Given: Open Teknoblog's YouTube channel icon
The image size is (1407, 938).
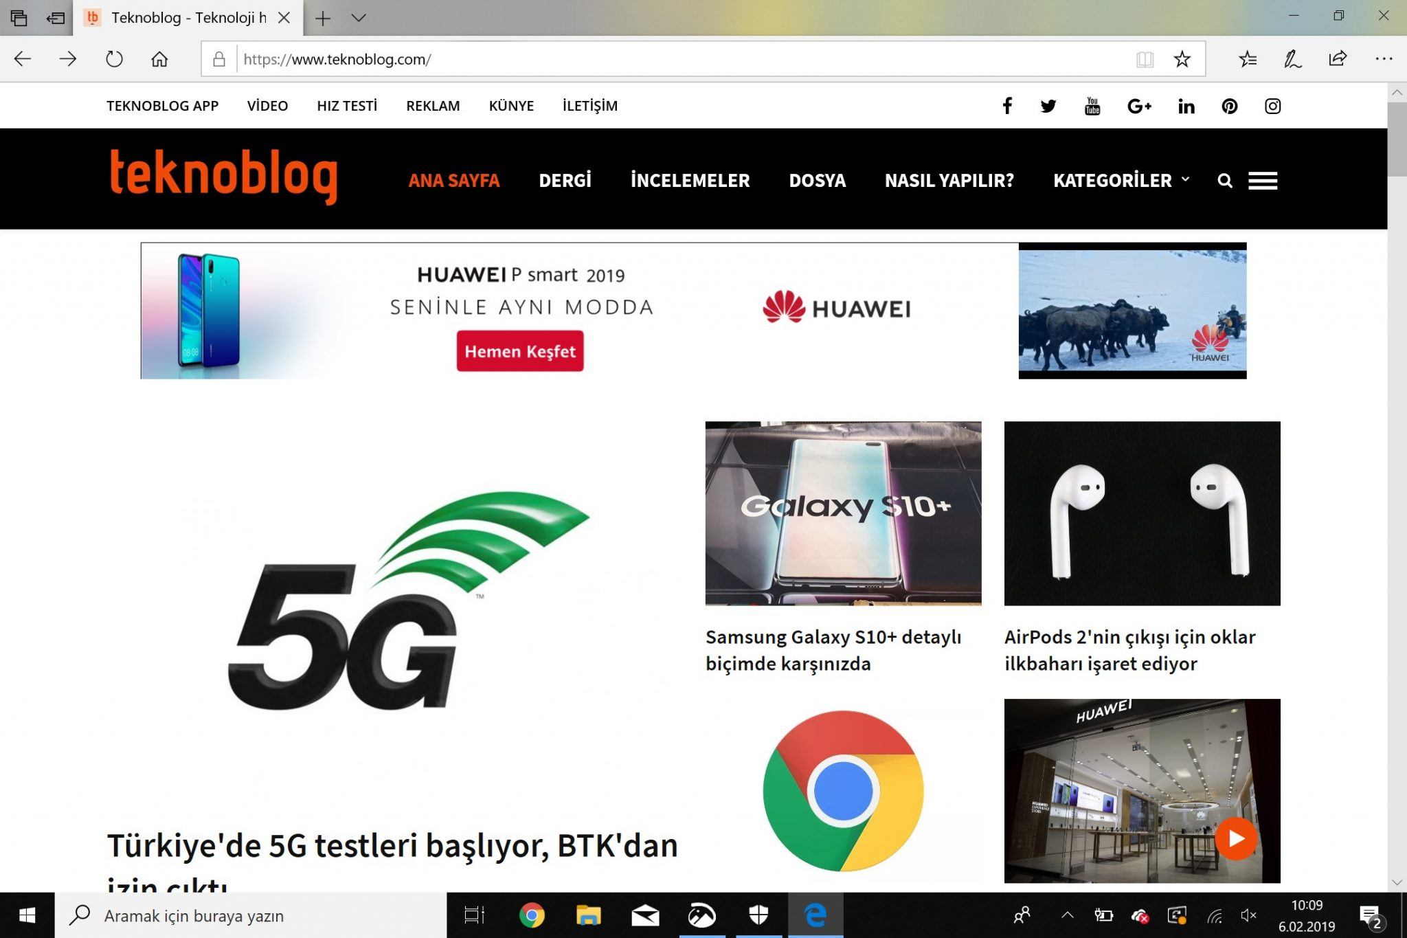Looking at the screenshot, I should coord(1092,106).
